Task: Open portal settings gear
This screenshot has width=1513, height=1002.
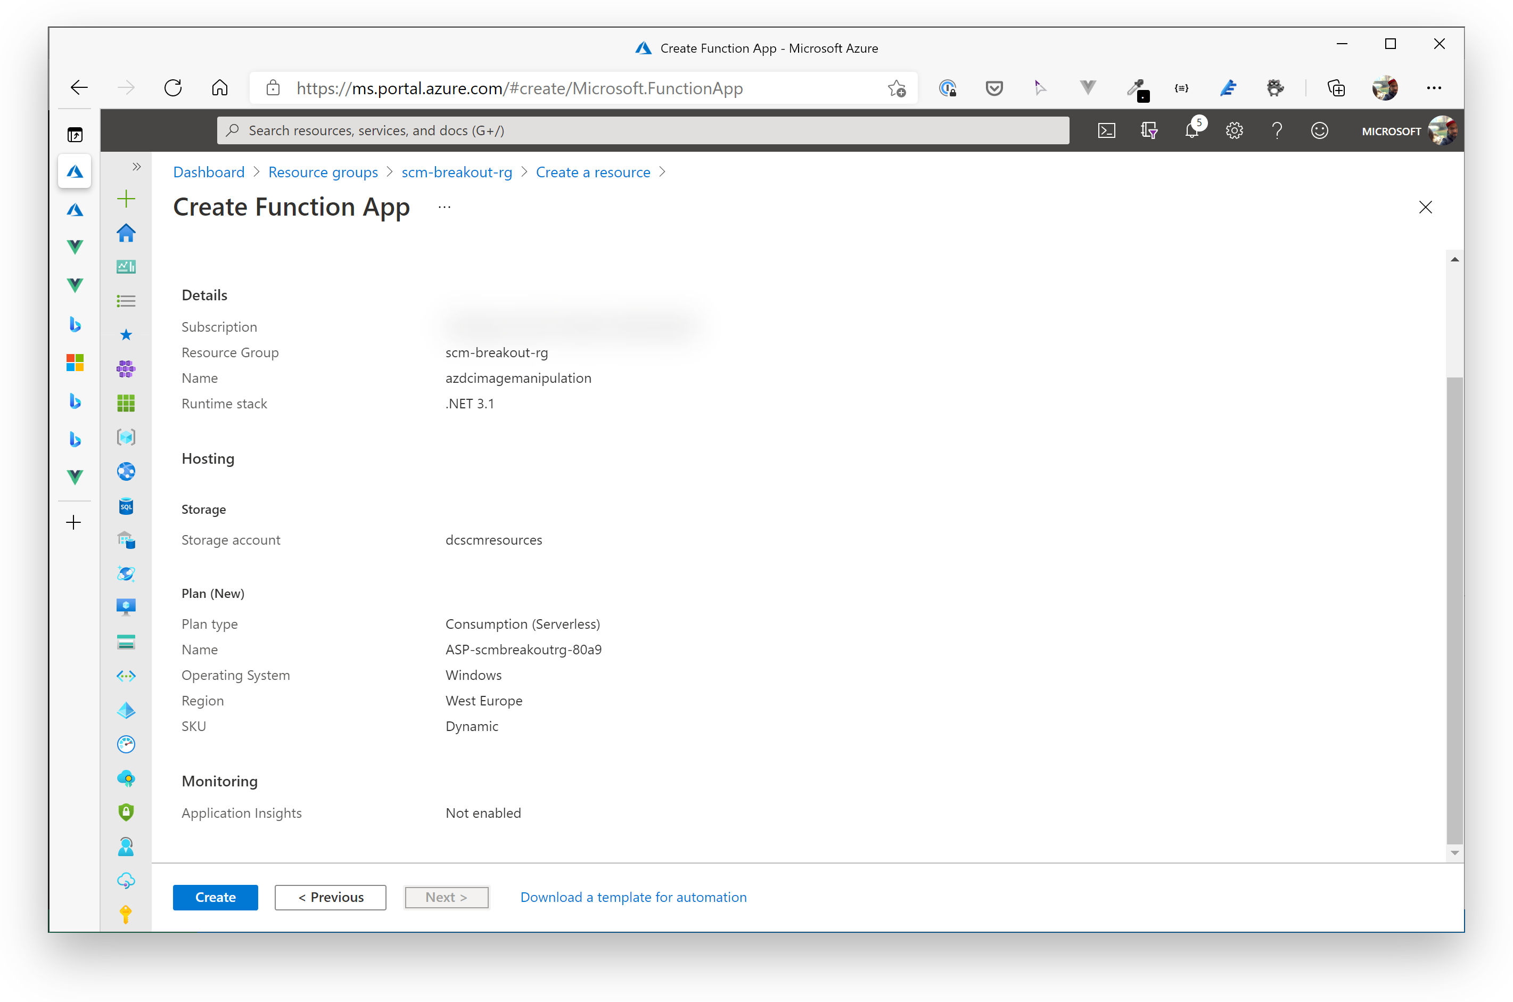Action: pos(1234,131)
